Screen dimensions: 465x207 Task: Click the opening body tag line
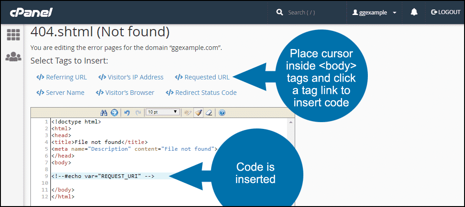[61, 163]
